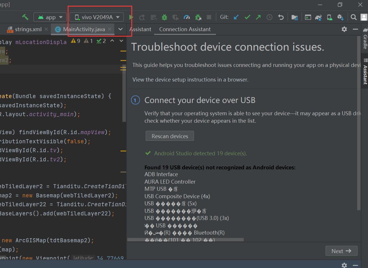Click 'activity_main' in the code editor
368x268 pixels.
[x=51, y=114]
